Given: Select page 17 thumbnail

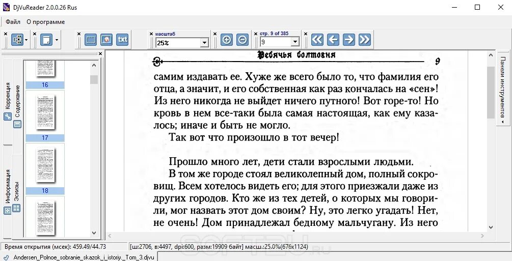Looking at the screenshot, I should [x=45, y=116].
